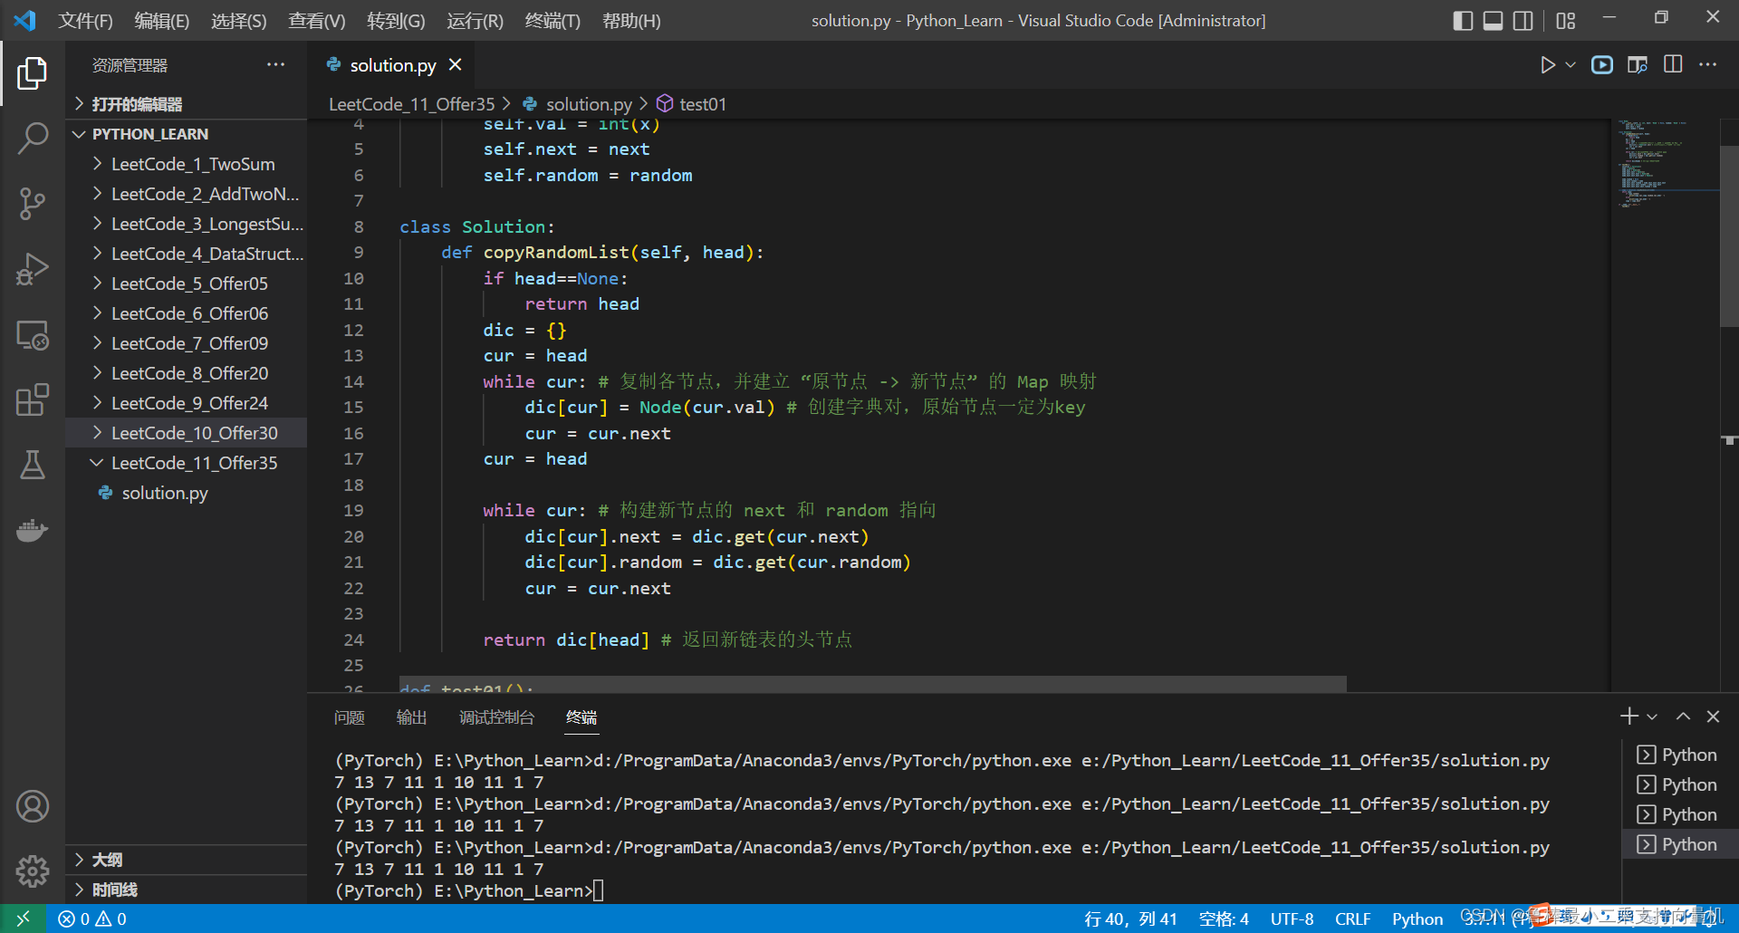Image resolution: width=1739 pixels, height=933 pixels.
Task: Open changes diff icon in editor toolbar
Action: coord(1638,65)
